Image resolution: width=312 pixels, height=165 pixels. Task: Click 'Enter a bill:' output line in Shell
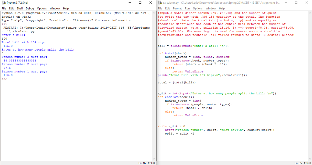(x=13, y=35)
